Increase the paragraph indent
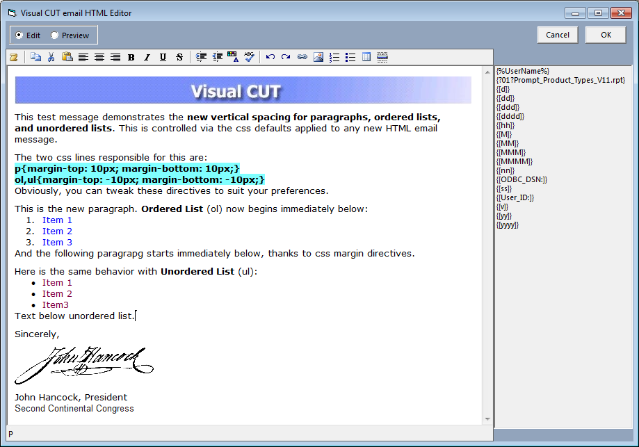This screenshot has width=639, height=447. pos(202,57)
